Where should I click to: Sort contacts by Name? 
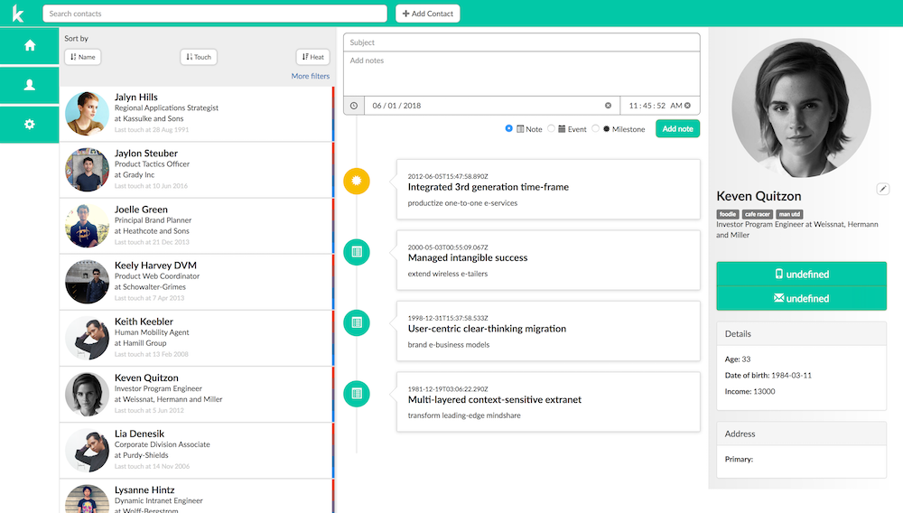point(83,57)
